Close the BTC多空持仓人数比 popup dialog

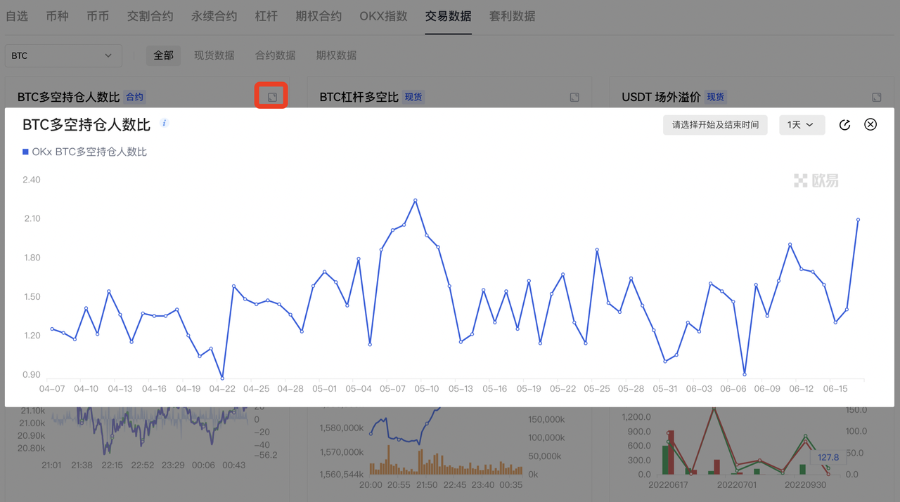coord(870,124)
